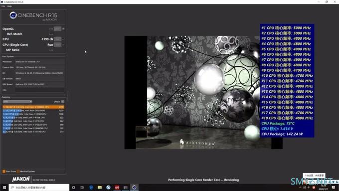The height and width of the screenshot is (191, 339).
Task: Open Task View from taskbar
Action: (82, 188)
